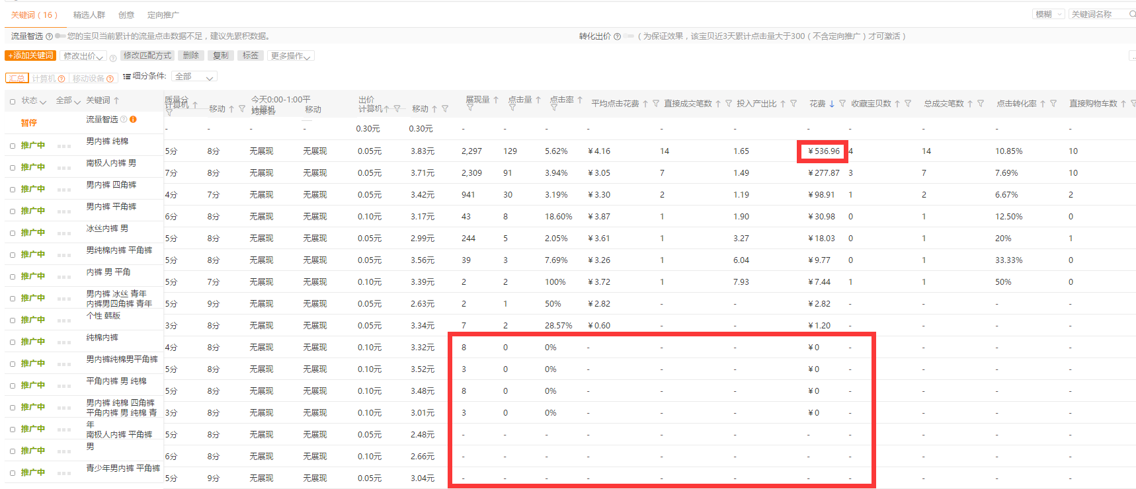This screenshot has height=489, width=1136.
Task: Click the 暂停 status label
Action: click(28, 123)
